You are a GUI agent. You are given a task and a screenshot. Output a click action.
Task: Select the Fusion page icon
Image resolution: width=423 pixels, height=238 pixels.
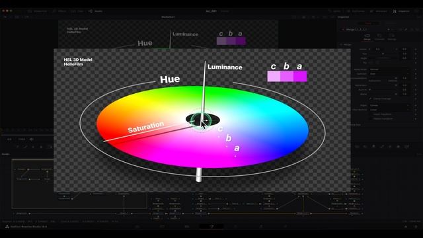[211, 226]
